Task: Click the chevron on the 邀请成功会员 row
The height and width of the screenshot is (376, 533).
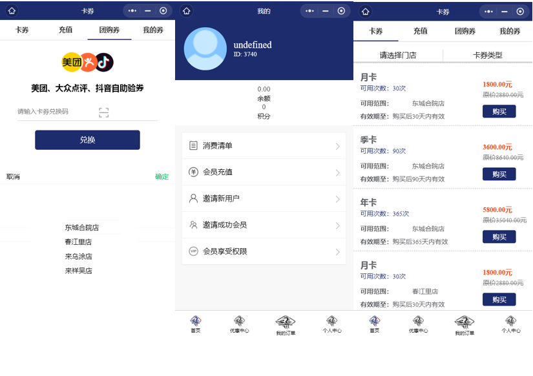Action: [x=337, y=225]
